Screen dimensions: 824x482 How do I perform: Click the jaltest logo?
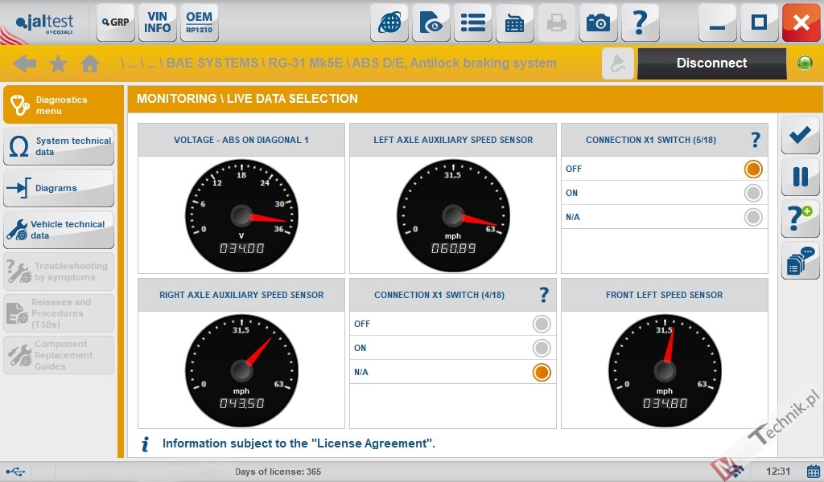44,23
